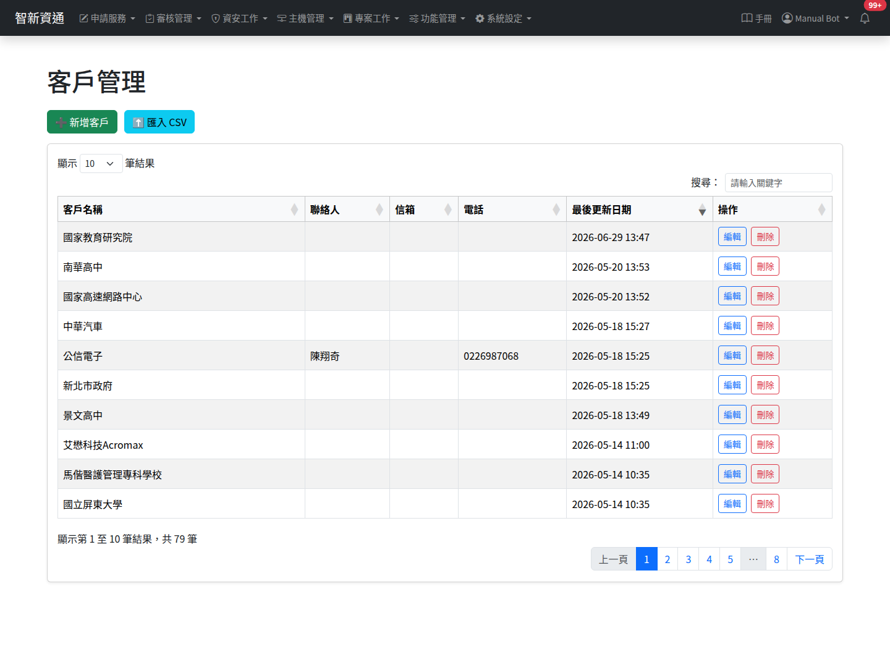Click the icon of 專案工作 menu

(347, 19)
